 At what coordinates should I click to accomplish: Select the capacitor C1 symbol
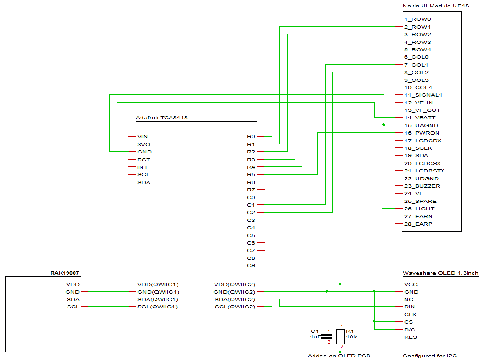tap(327, 337)
